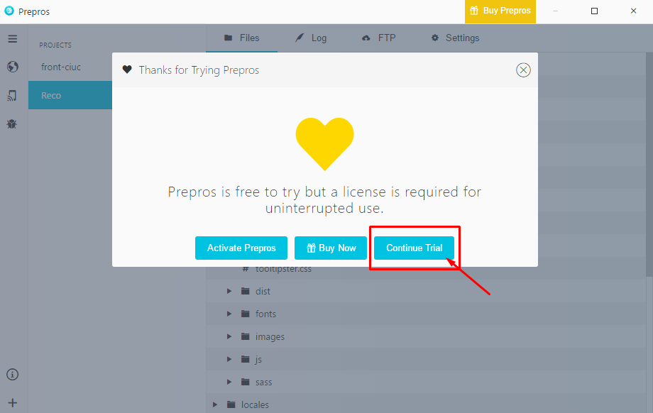Go to the Settings tab
This screenshot has width=653, height=413.
455,38
